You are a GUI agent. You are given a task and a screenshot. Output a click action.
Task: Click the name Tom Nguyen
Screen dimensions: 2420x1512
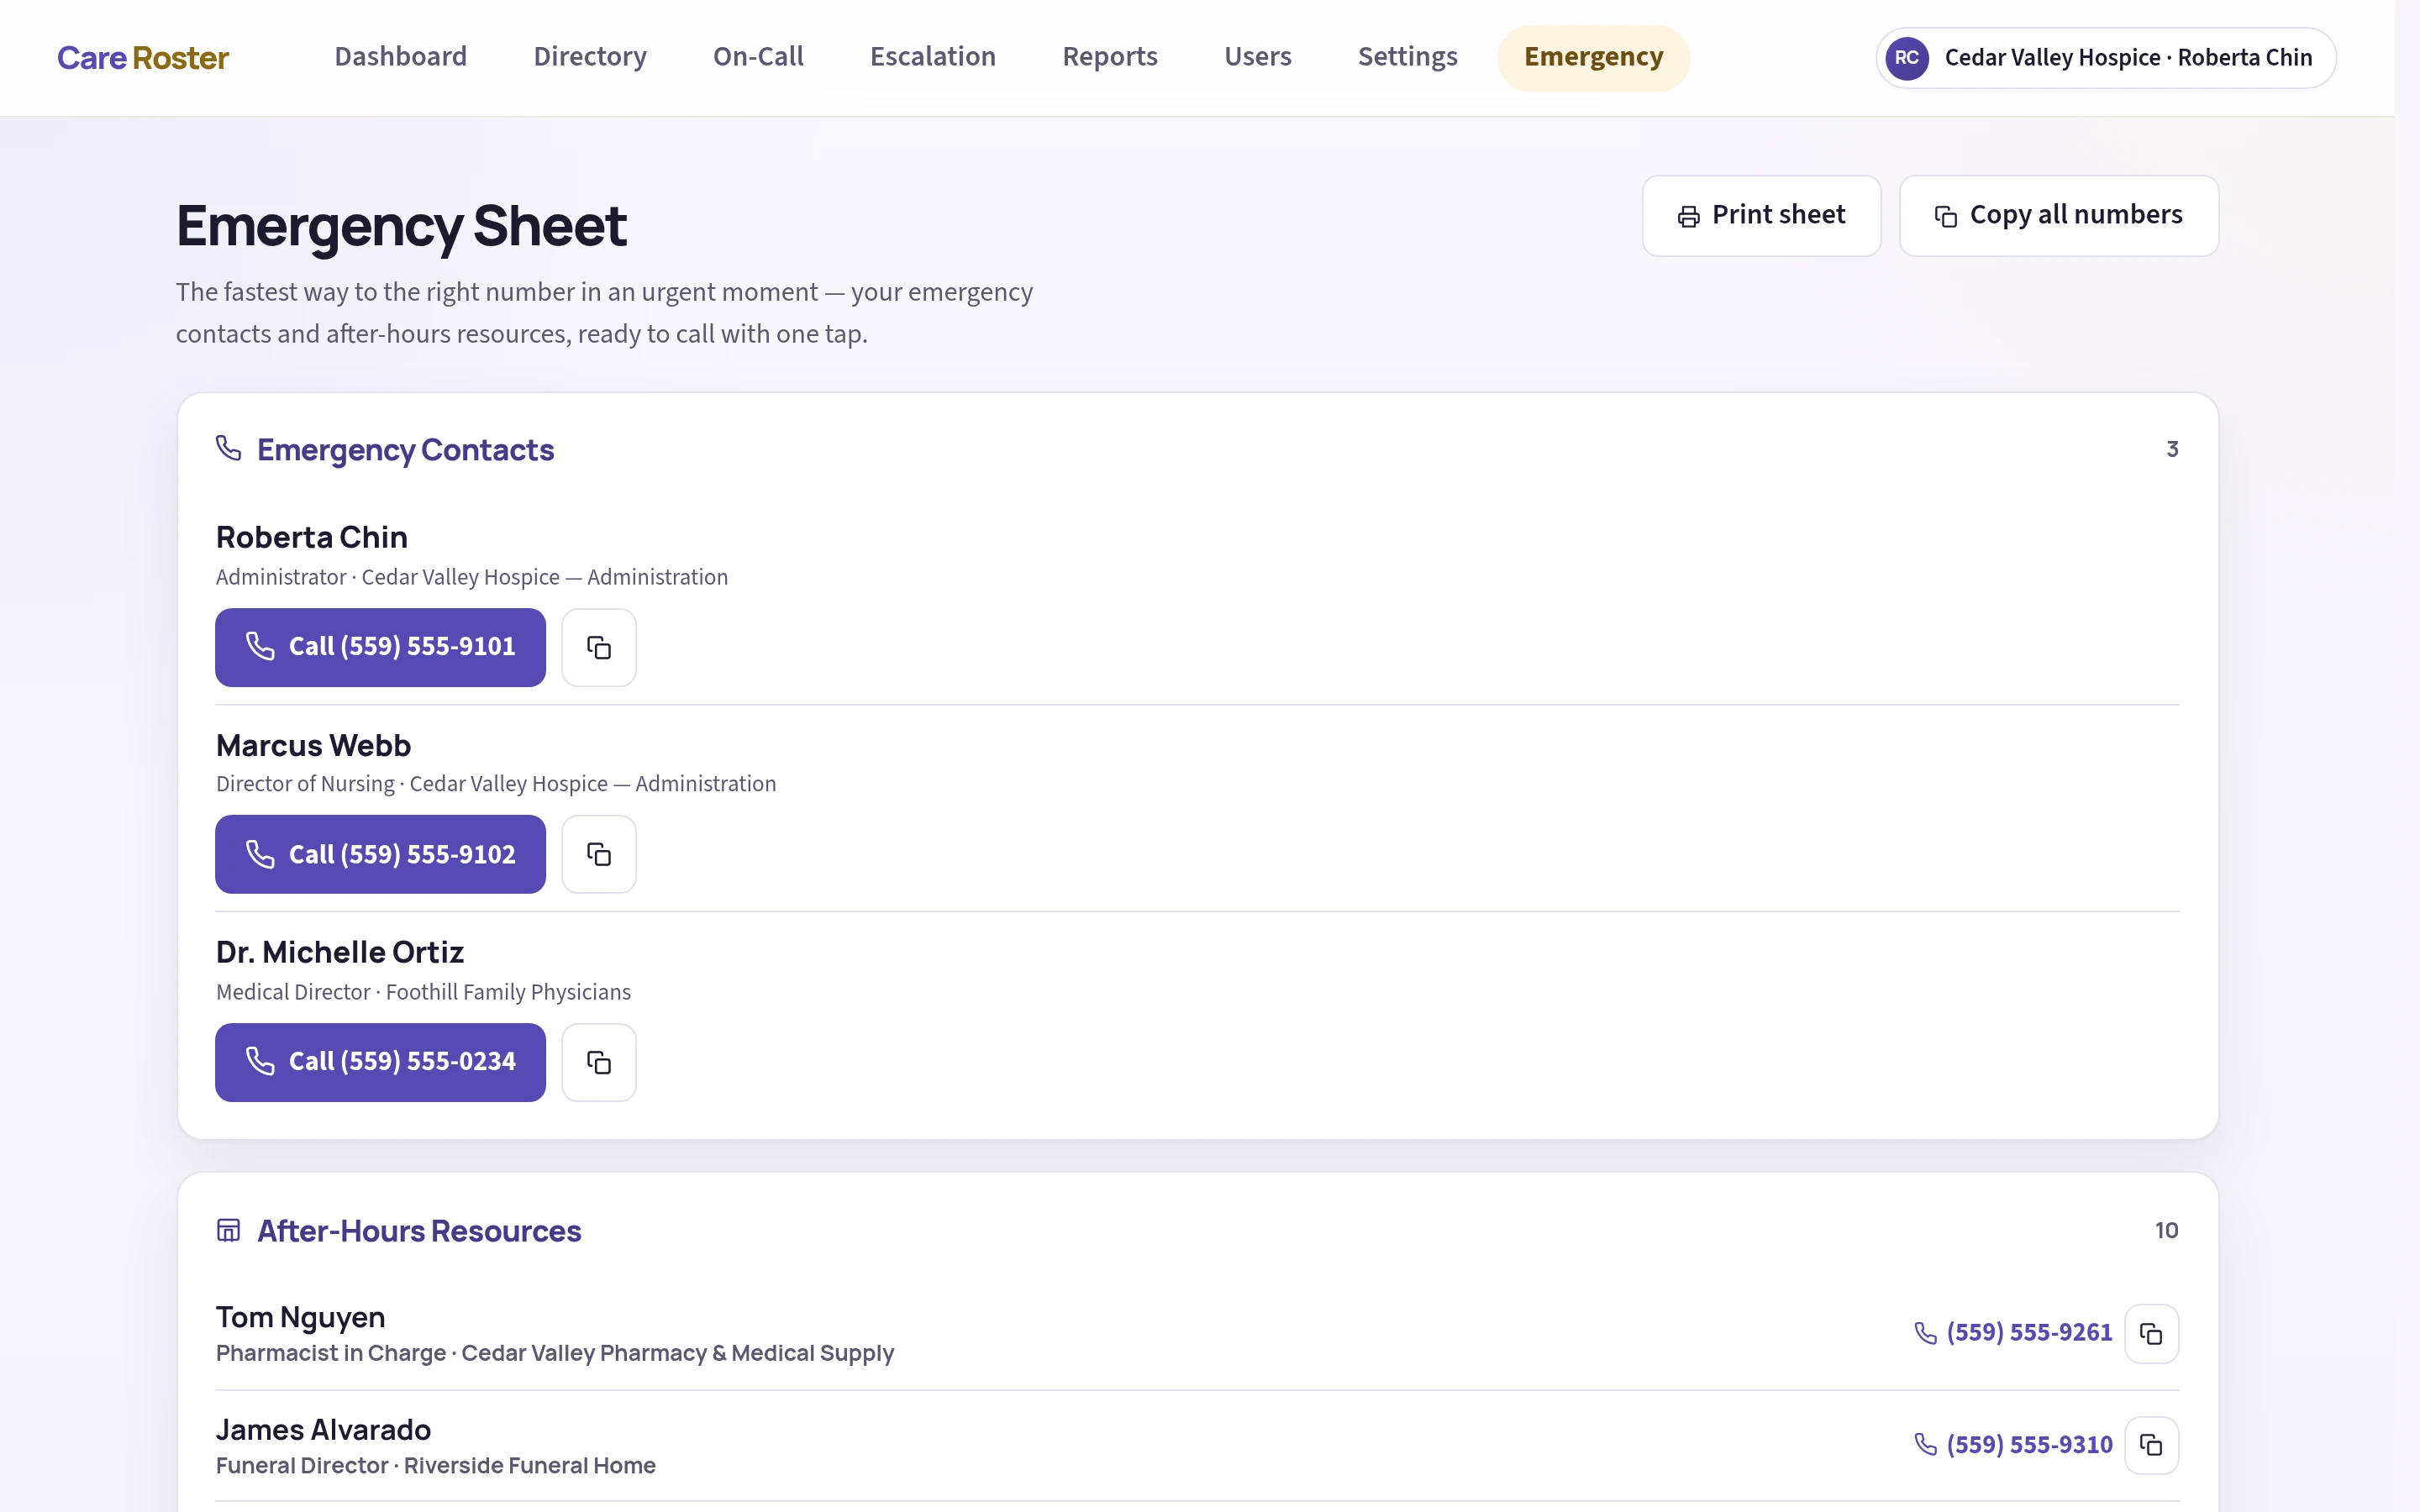[x=300, y=1317]
